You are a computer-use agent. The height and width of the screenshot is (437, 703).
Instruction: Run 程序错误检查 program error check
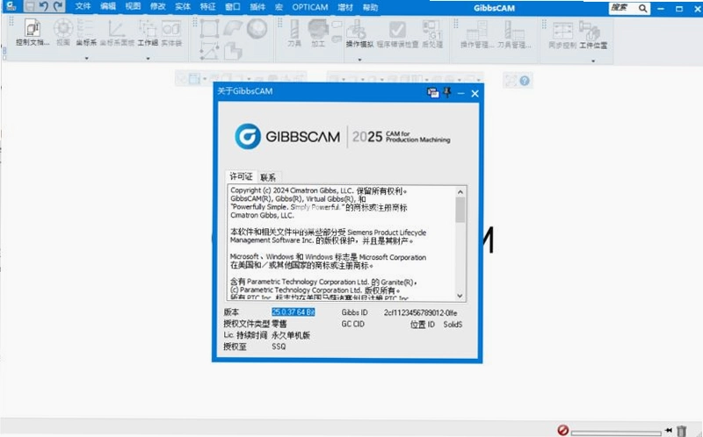coord(397,33)
